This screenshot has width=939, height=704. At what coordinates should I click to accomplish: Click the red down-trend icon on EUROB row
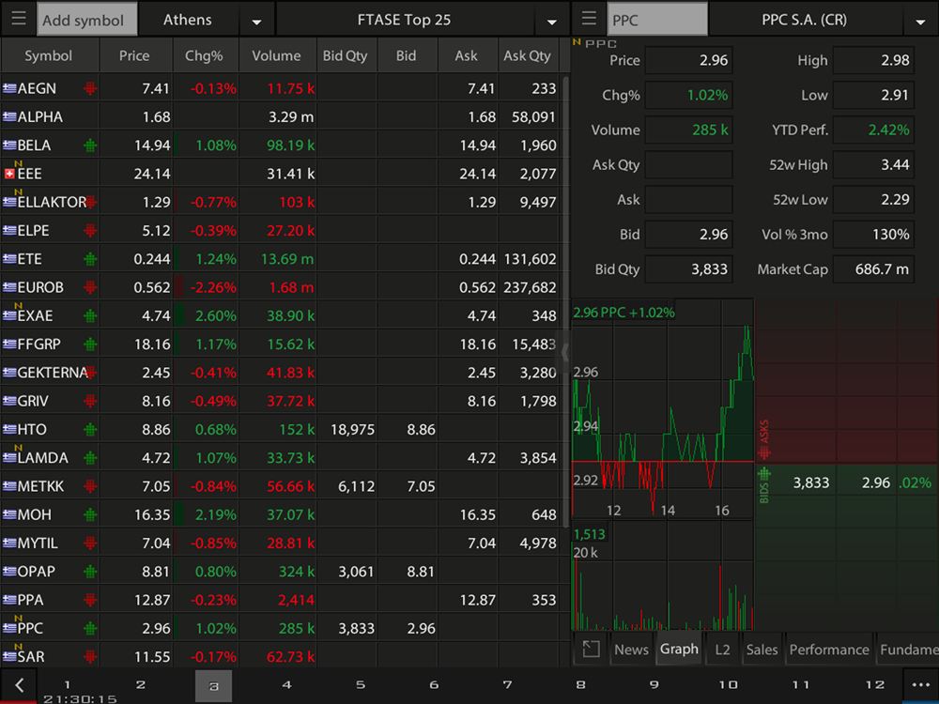90,287
